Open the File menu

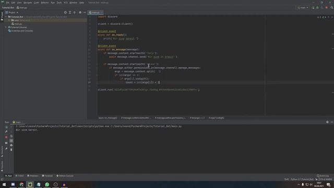pyautogui.click(x=8, y=3)
